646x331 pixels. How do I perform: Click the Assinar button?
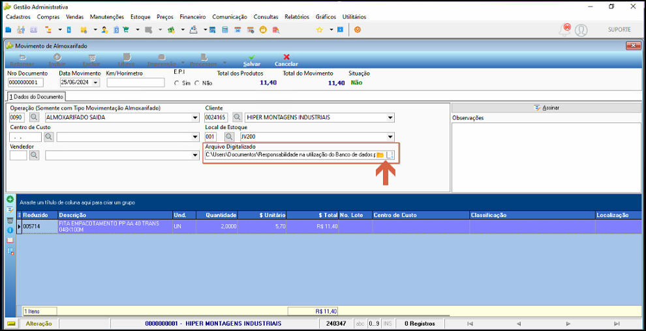(546, 108)
